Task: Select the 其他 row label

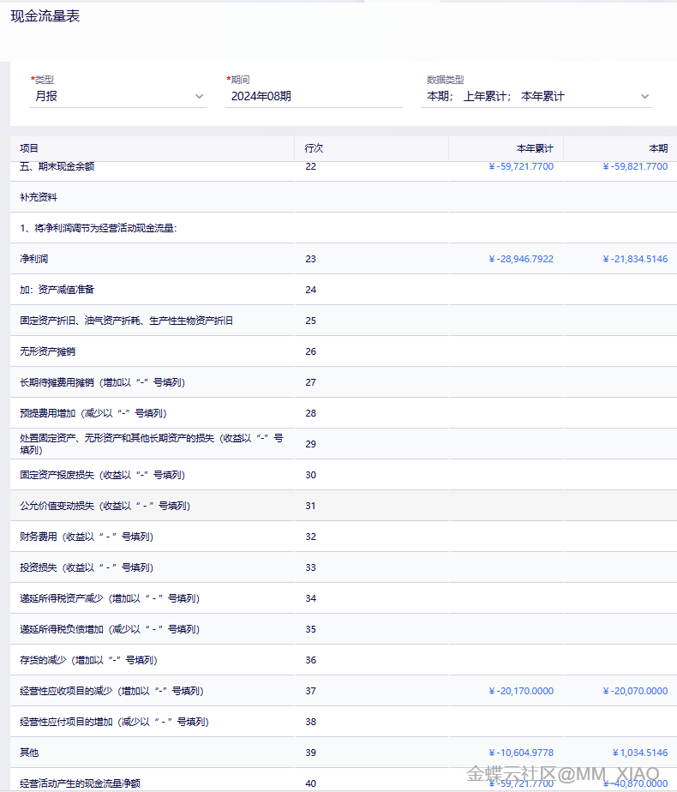Action: [x=29, y=752]
